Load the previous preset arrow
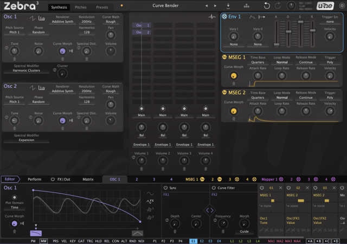The width and height of the screenshot is (347, 244). (x=207, y=6)
